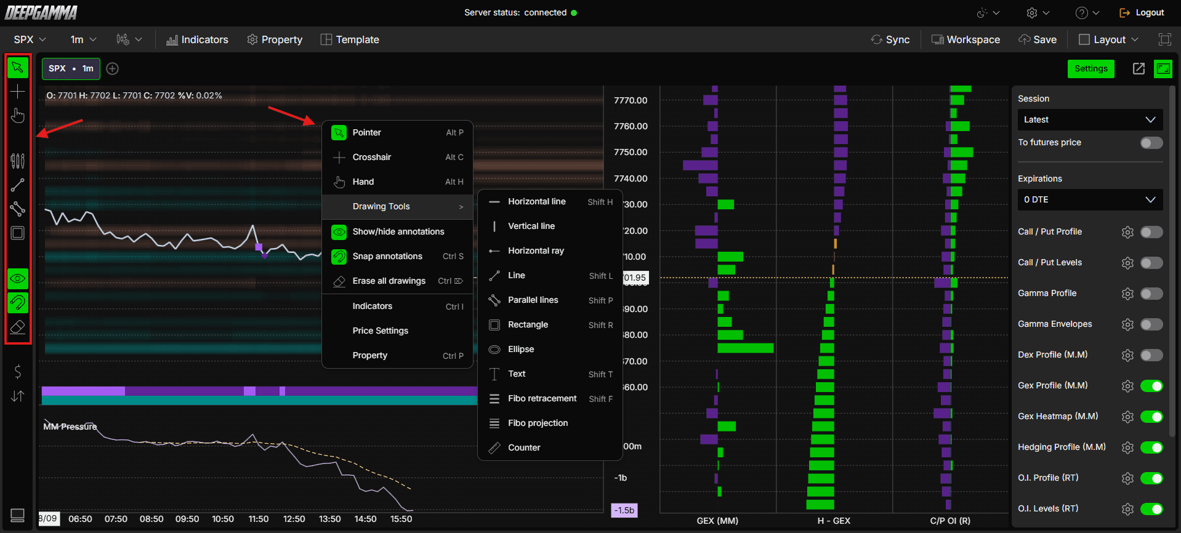Enable Call / Put Levels toggle
Screen dimensions: 1181x533
[1151, 263]
